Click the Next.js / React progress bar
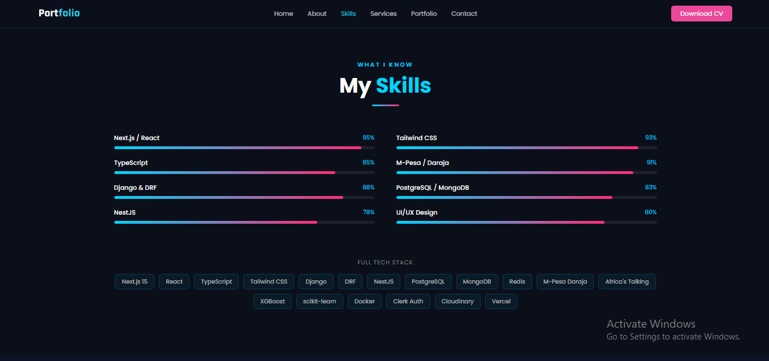Viewport: 769px width, 361px height. point(244,148)
